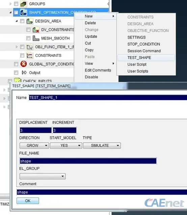
Task: Choose Copy from the context menu
Action: (89, 50)
